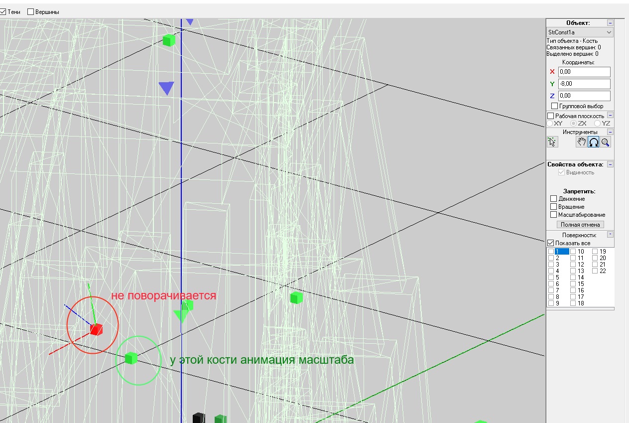Viewport: 629px width, 423px height.
Task: Click the horizontal scrollbar under surfaces list
Action: (580, 309)
